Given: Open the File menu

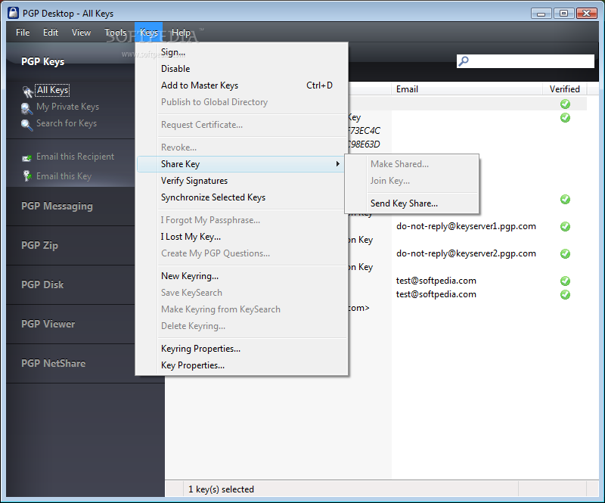Looking at the screenshot, I should coord(23,33).
